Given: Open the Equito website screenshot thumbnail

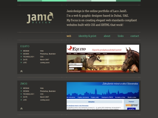Looking at the screenshot, I should point(103,59).
